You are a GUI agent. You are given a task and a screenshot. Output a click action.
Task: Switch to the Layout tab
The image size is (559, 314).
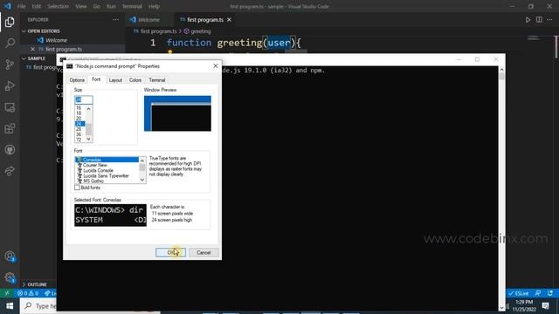[x=115, y=80]
